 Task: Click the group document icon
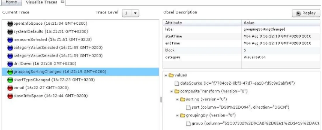[x=188, y=124]
